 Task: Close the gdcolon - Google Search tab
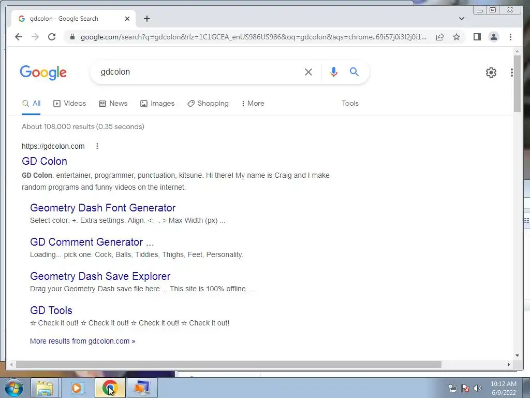(x=127, y=19)
